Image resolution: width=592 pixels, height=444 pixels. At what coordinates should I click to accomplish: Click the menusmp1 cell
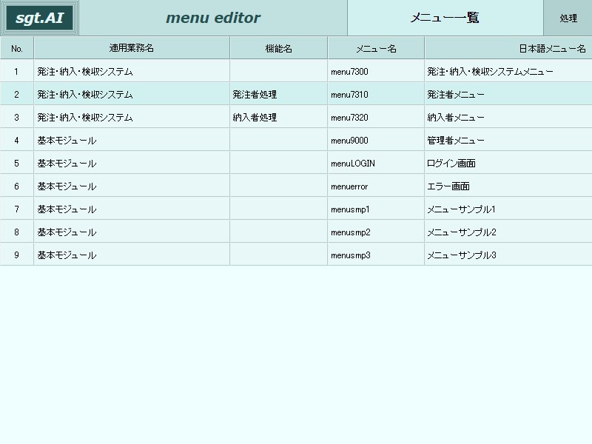(376, 209)
